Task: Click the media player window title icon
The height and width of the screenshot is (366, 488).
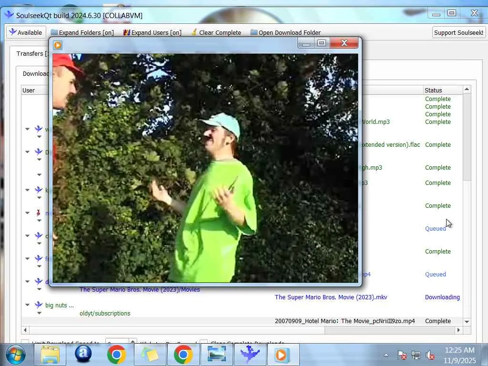Action: click(58, 45)
